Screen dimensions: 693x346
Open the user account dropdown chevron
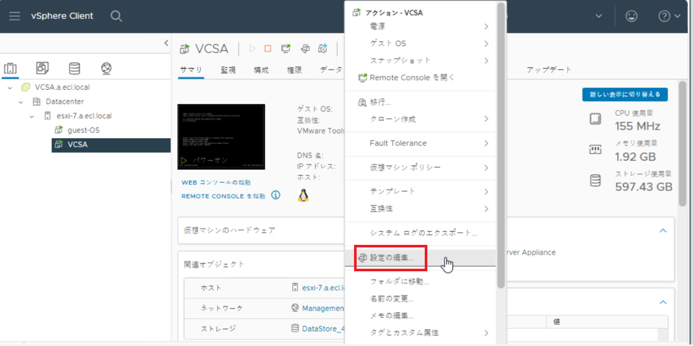pyautogui.click(x=599, y=16)
